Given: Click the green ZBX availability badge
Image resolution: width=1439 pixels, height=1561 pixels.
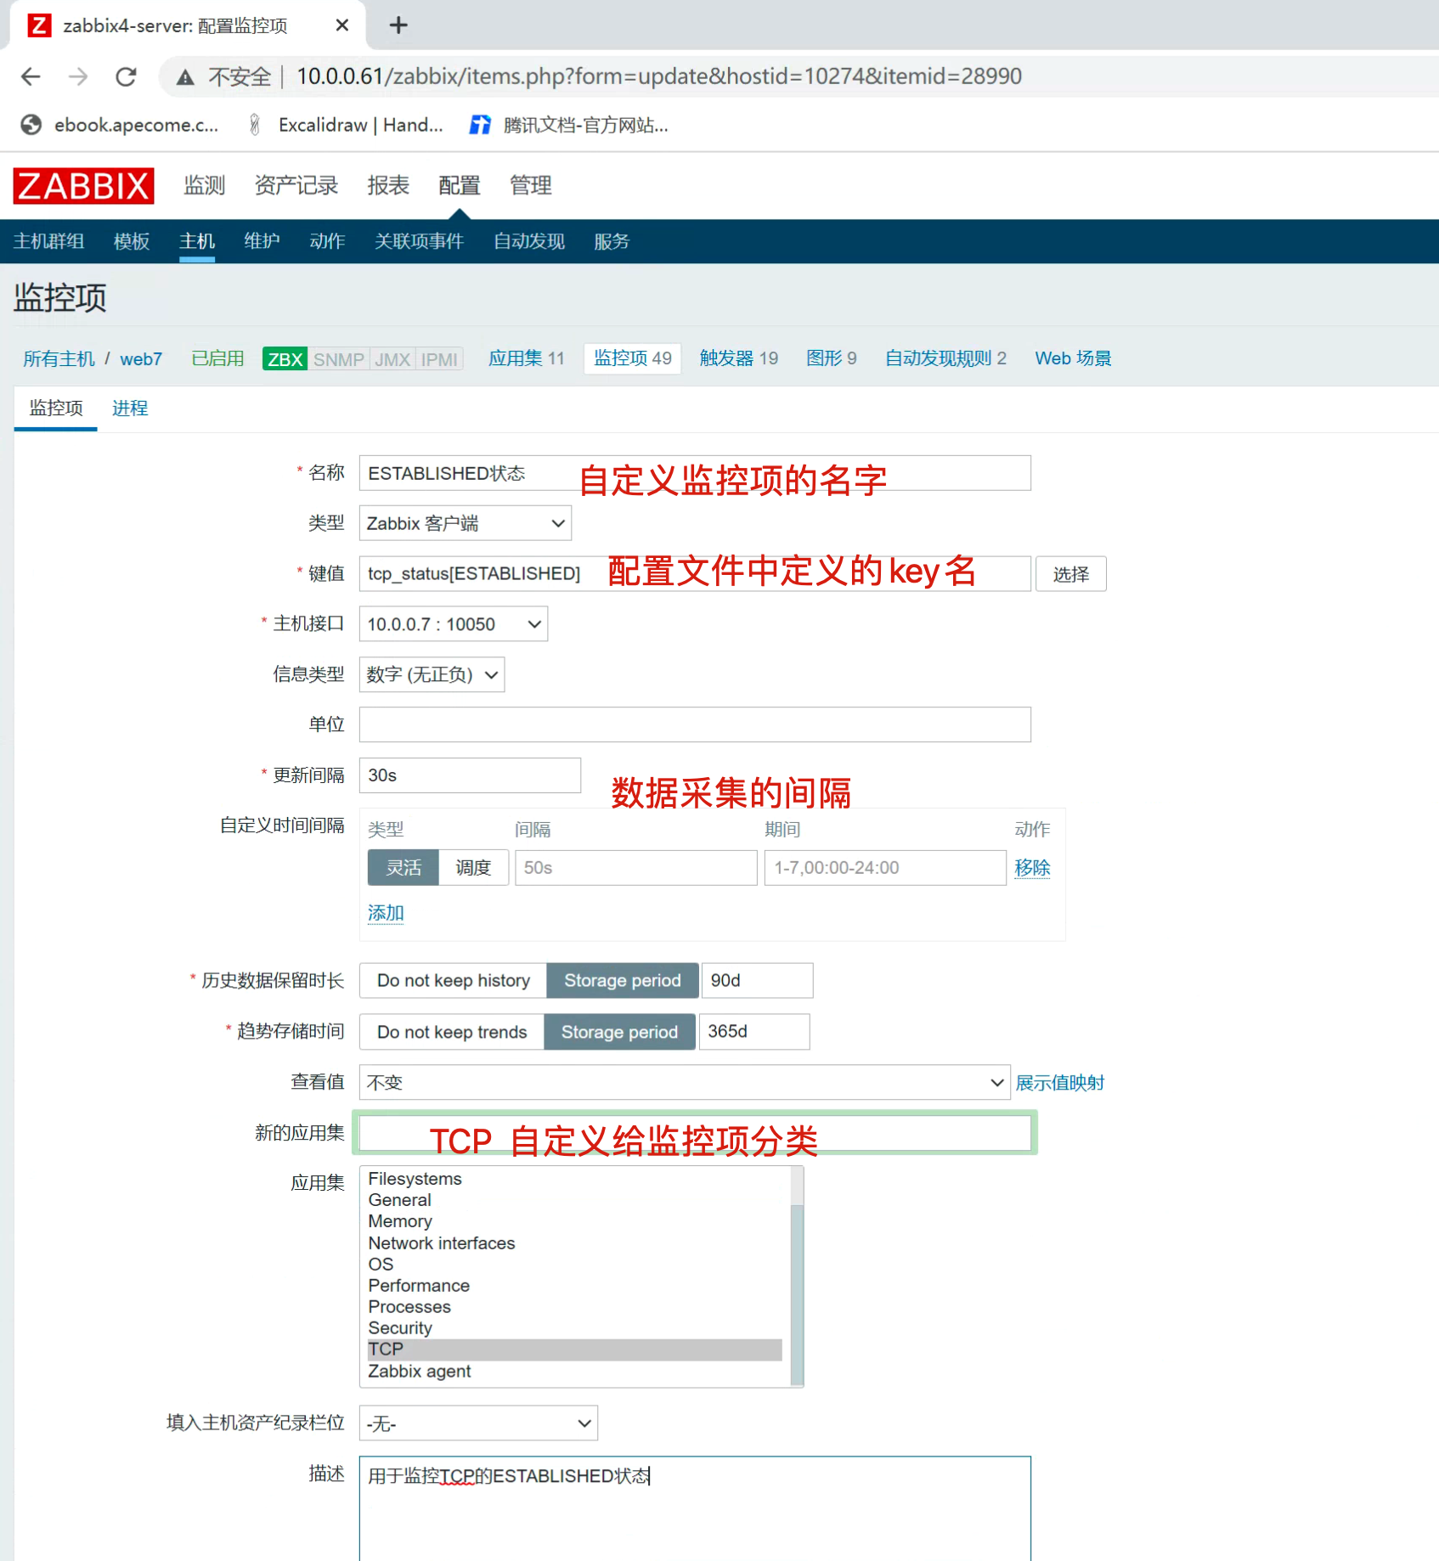Looking at the screenshot, I should point(284,359).
